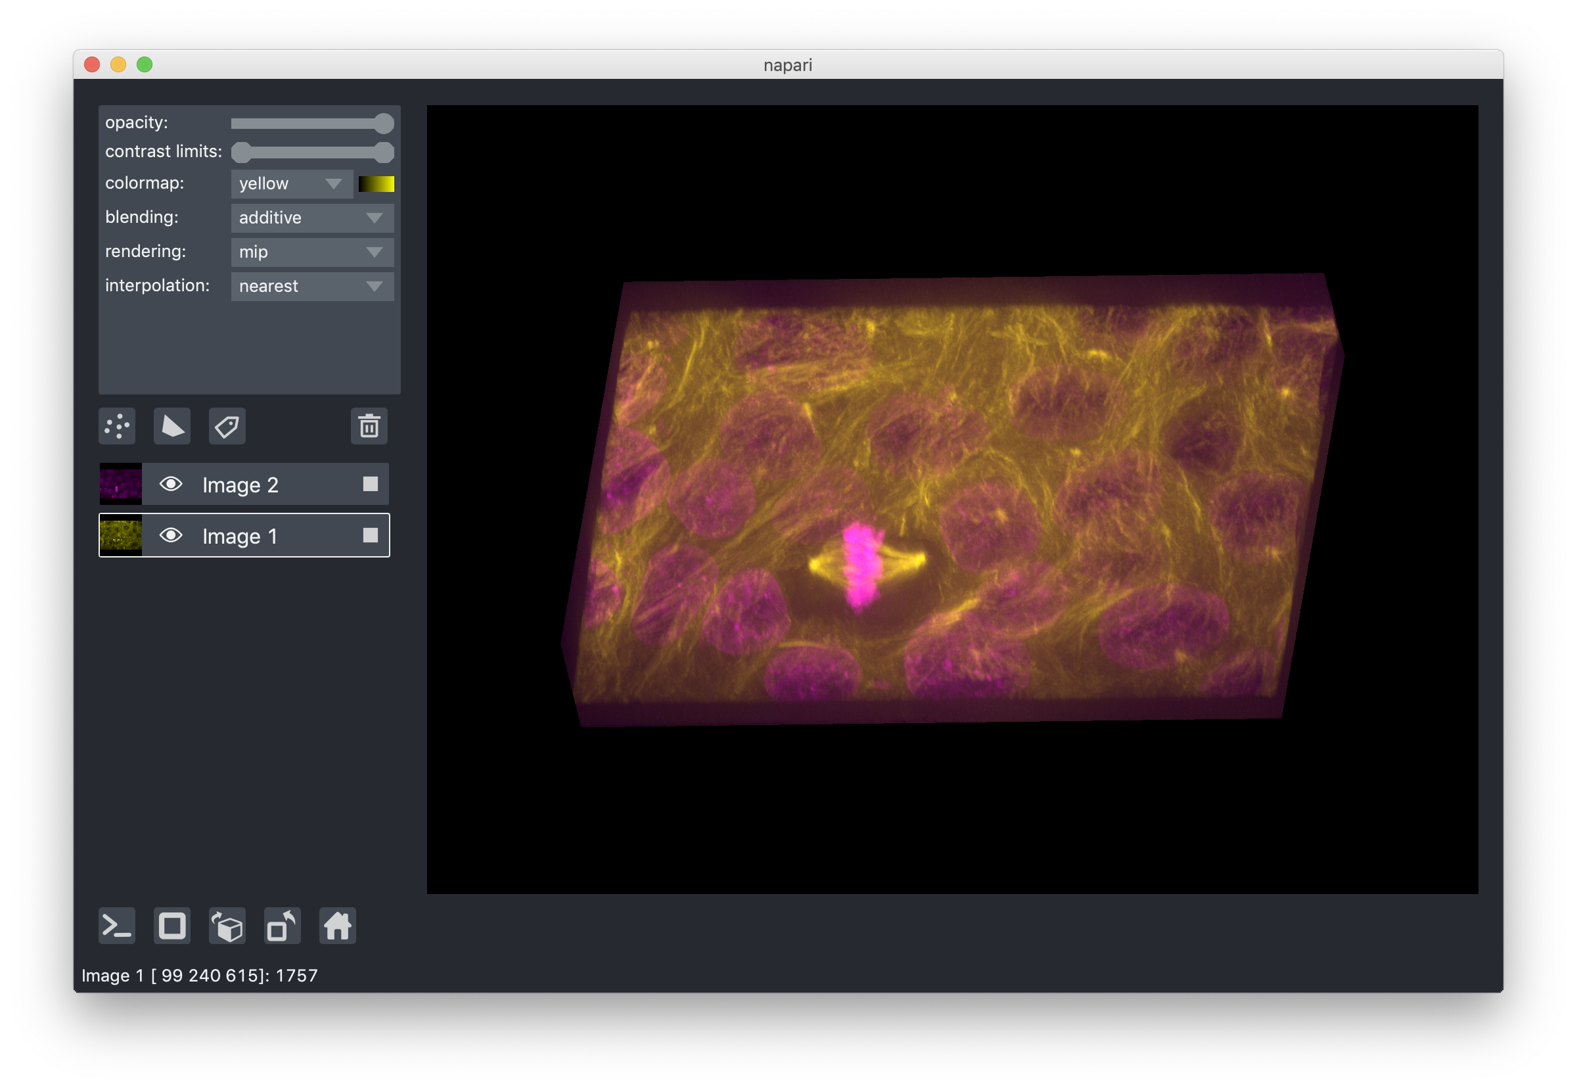Click the yellow colormap preview swatch

point(376,183)
